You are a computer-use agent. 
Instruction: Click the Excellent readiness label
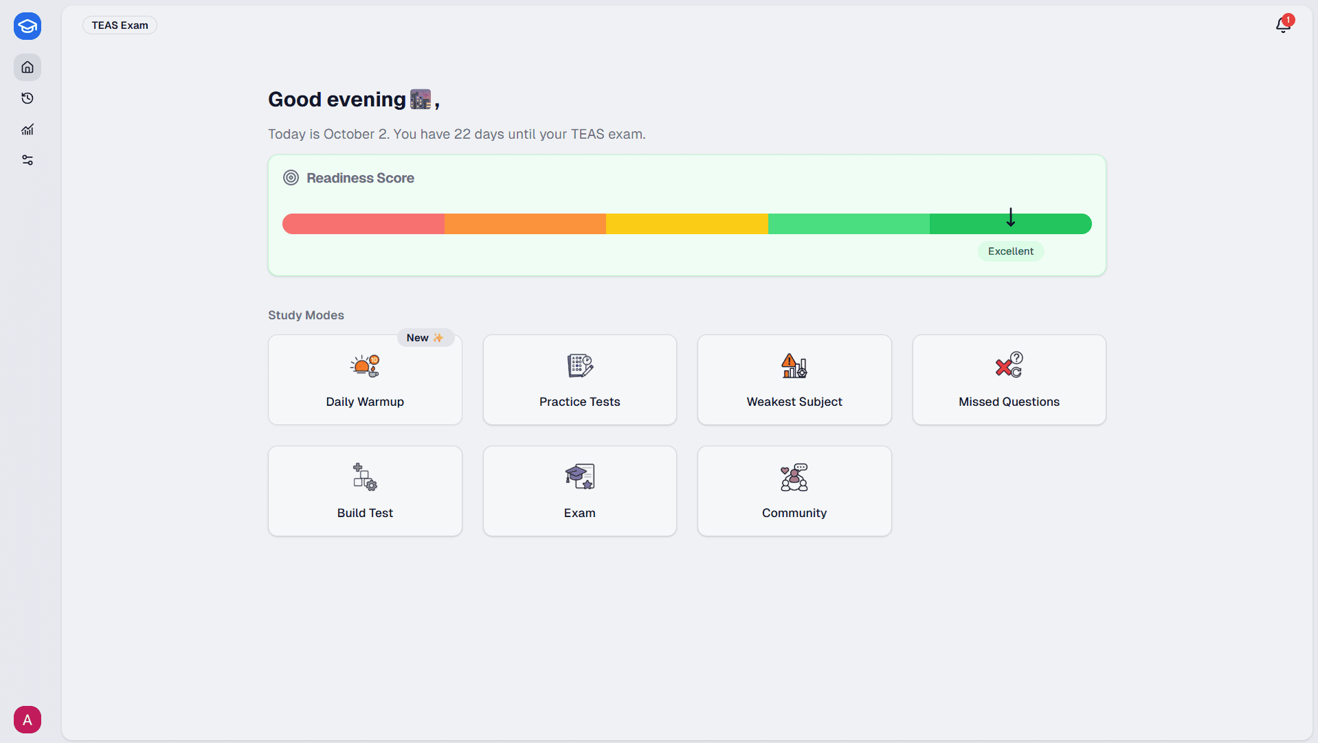point(1010,251)
